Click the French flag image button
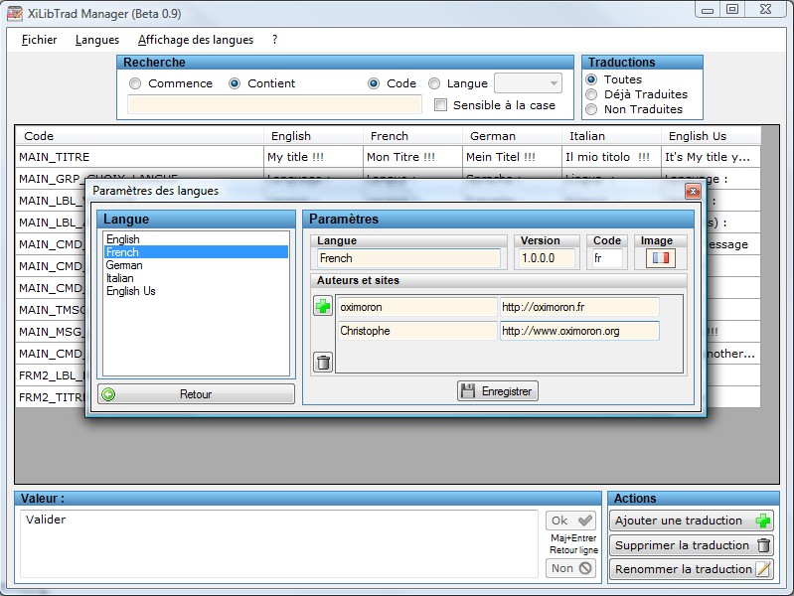This screenshot has height=596, width=794. click(x=660, y=258)
